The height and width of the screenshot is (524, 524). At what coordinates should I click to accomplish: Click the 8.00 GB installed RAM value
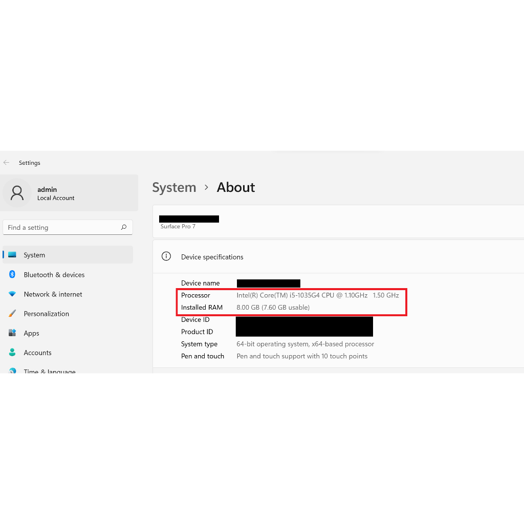(273, 308)
